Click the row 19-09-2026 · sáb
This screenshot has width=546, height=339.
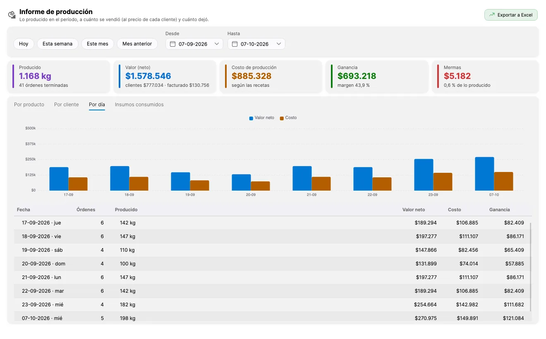coord(272,250)
